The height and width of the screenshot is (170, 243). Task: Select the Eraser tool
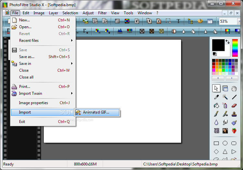point(234,106)
